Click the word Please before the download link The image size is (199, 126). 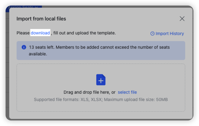pos(23,33)
